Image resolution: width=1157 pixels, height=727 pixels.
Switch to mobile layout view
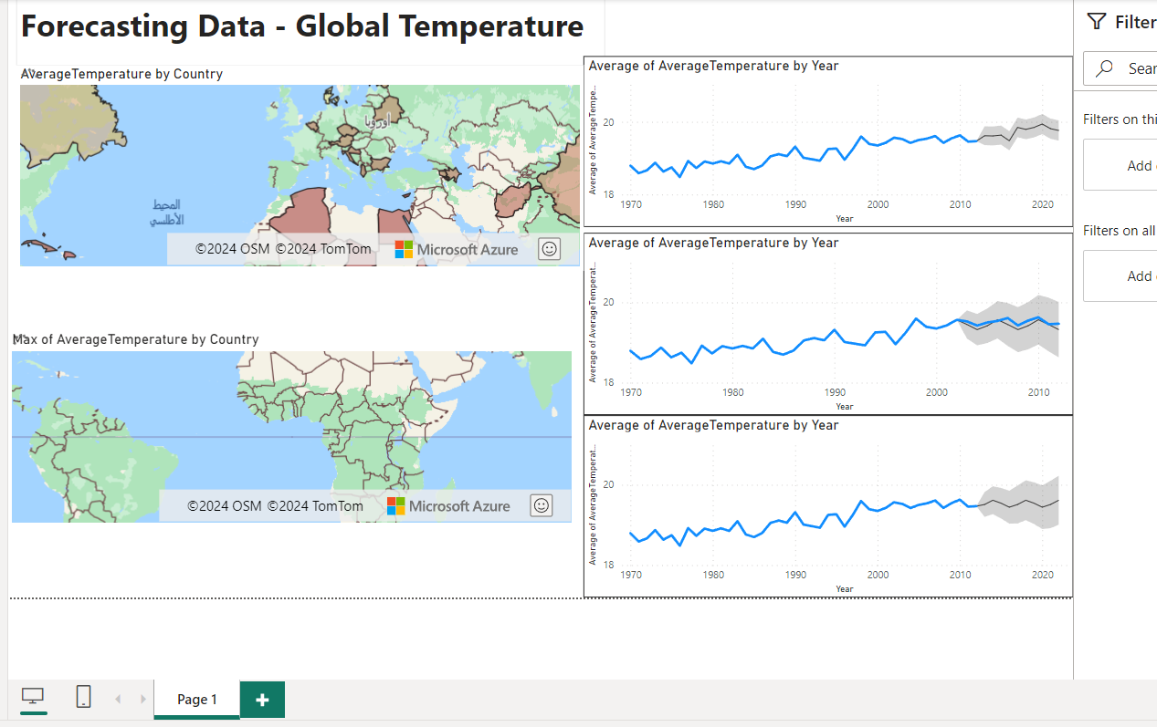(83, 697)
